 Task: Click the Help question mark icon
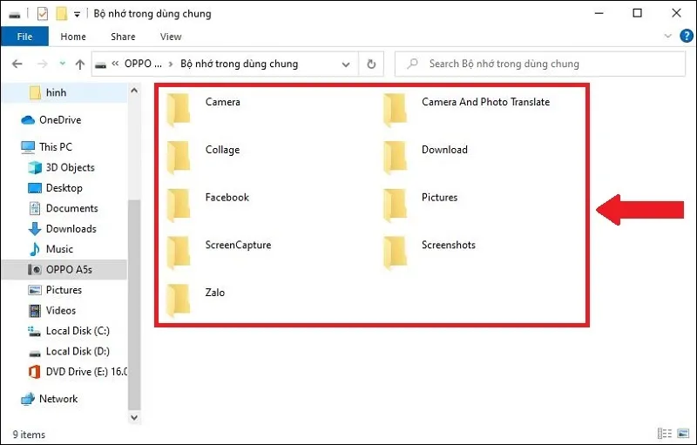point(684,37)
